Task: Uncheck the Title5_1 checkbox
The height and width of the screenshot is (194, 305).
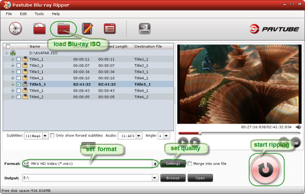Action: [19, 85]
